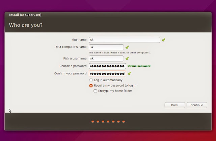216x141 pixels.
Task: Click checkmark beside Confirm password field
Action: pyautogui.click(x=129, y=73)
